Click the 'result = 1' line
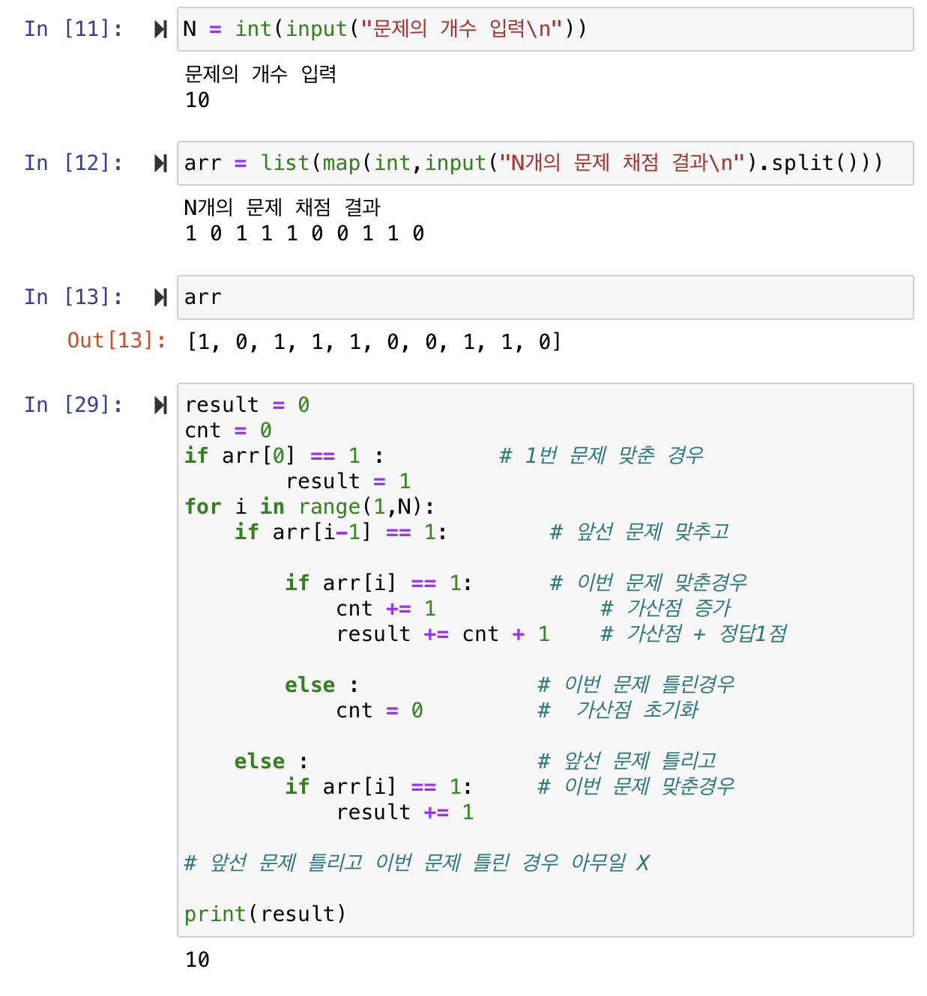This screenshot has height=996, width=927. click(348, 482)
